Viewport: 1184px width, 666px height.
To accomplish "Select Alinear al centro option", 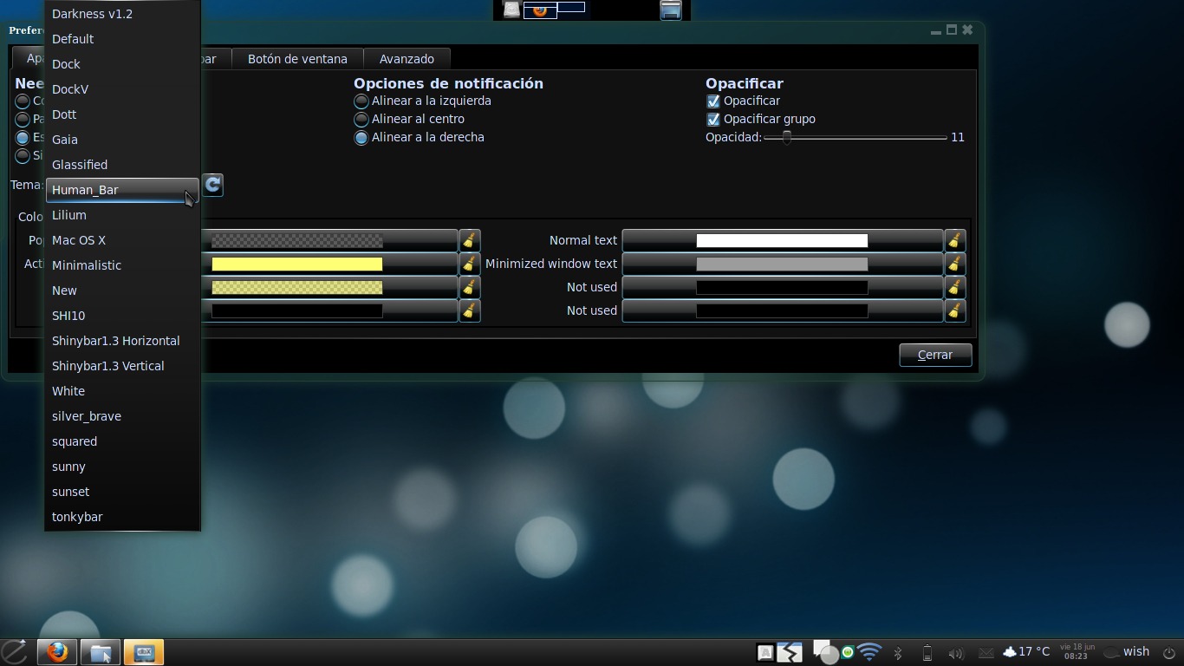I will 409,119.
